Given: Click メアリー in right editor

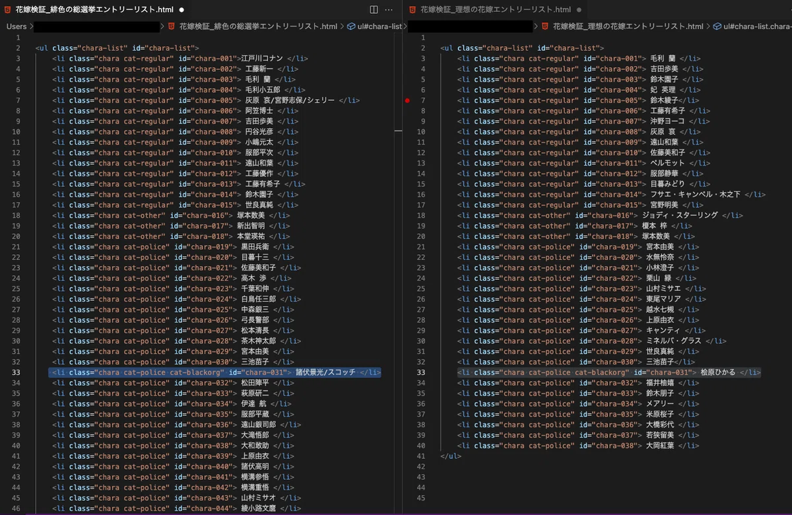Looking at the screenshot, I should point(660,404).
